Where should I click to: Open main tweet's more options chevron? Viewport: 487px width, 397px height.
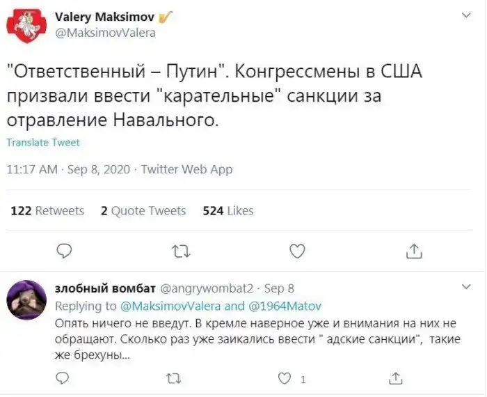[x=465, y=15]
